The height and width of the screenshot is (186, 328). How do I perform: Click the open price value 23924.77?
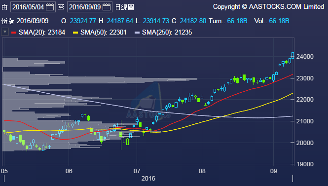click(83, 21)
